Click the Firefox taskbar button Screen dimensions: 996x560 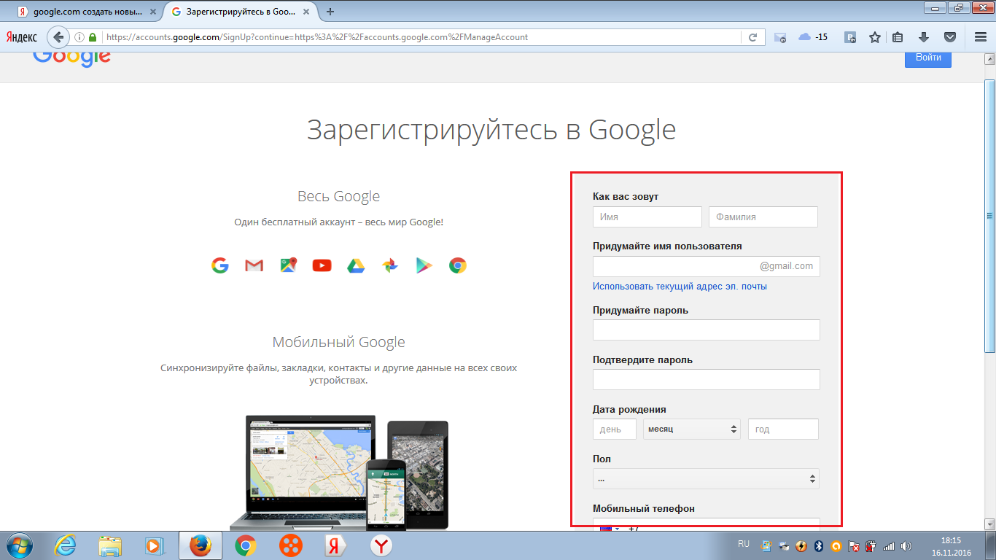click(201, 545)
